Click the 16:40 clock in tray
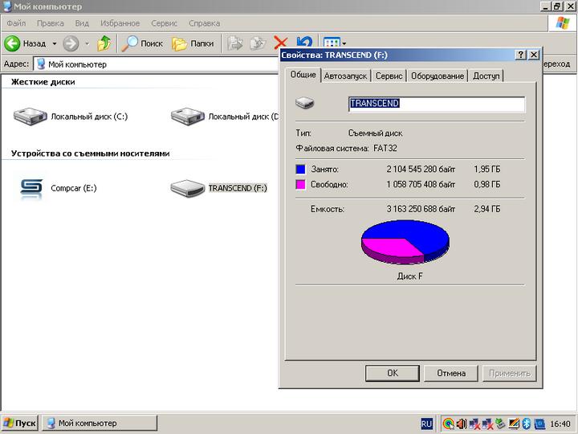Viewport: 578px width, 434px height. coord(560,424)
